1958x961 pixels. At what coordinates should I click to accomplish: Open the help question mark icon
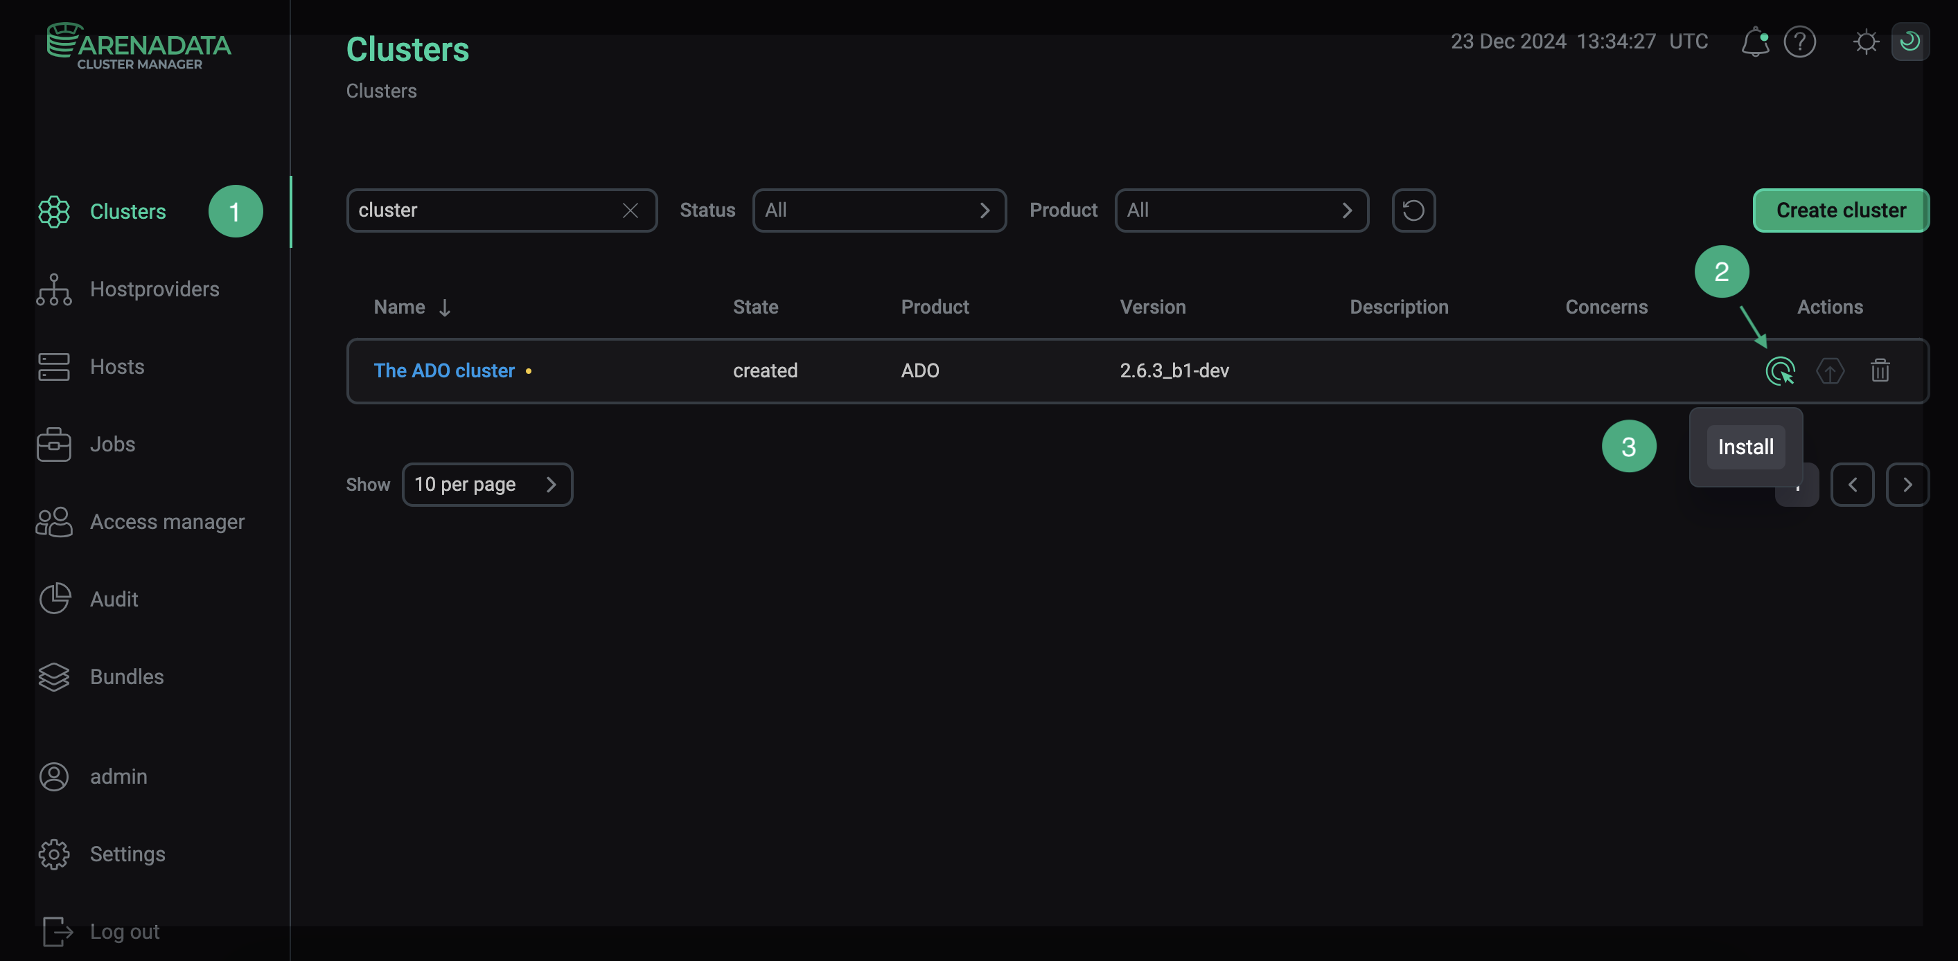(x=1799, y=42)
